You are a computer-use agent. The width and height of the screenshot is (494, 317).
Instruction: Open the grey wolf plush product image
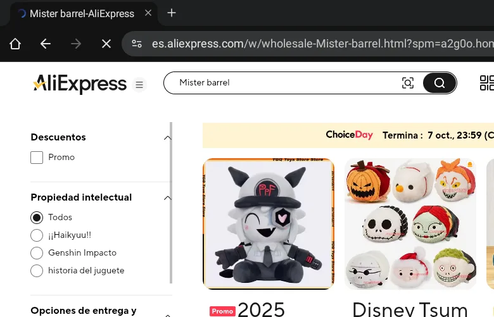[x=269, y=224]
